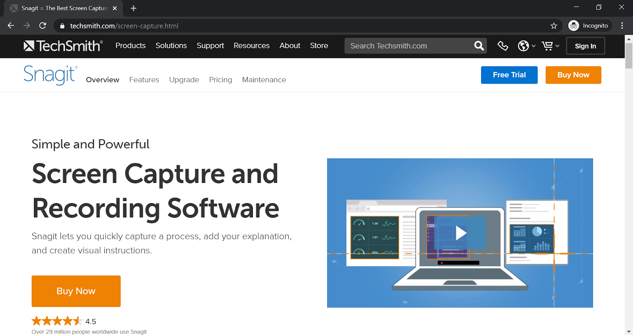Click the Simple and Powerful text
Screen dimensions: 633x335
click(91, 144)
